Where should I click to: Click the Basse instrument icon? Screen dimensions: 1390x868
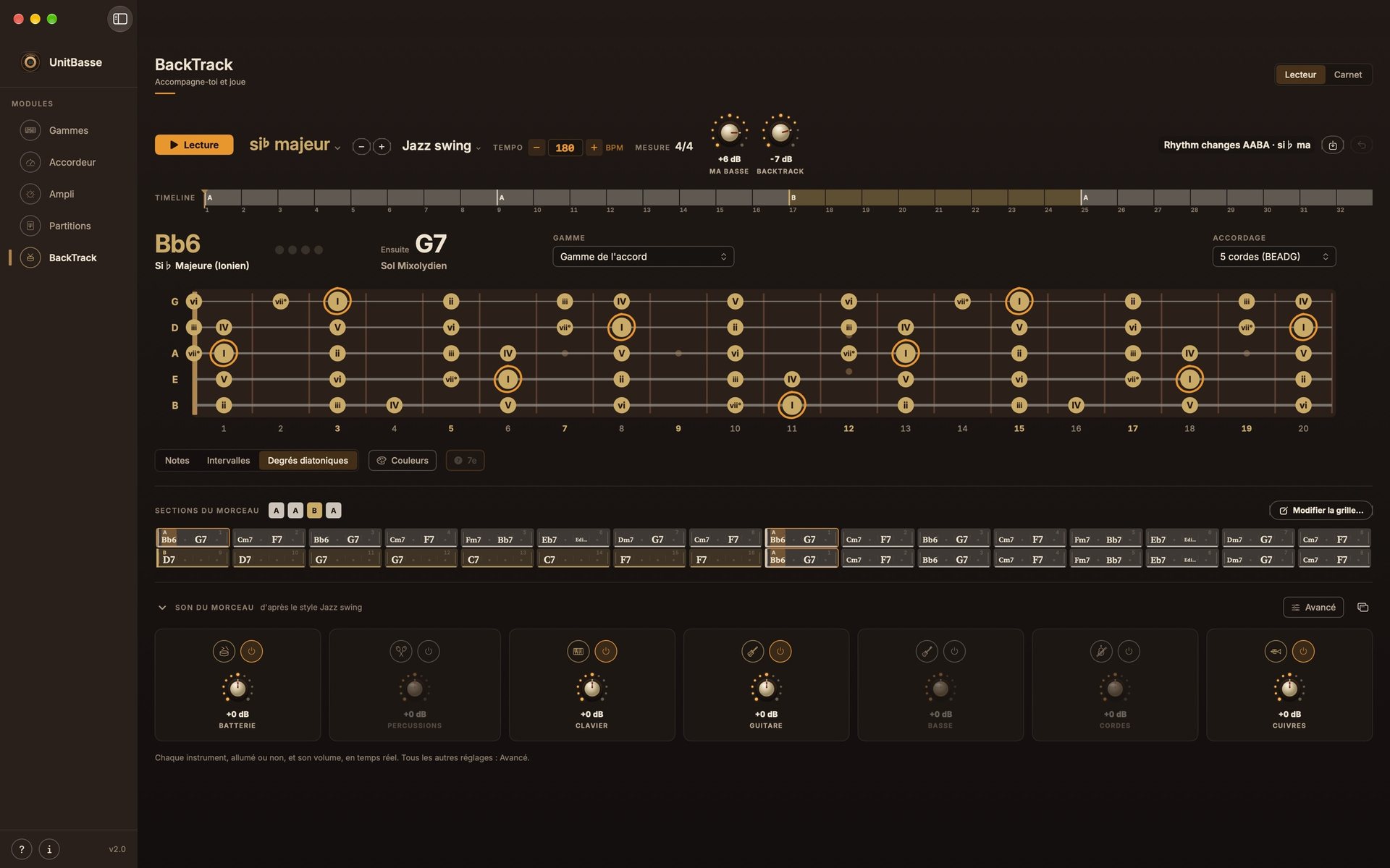coord(927,651)
